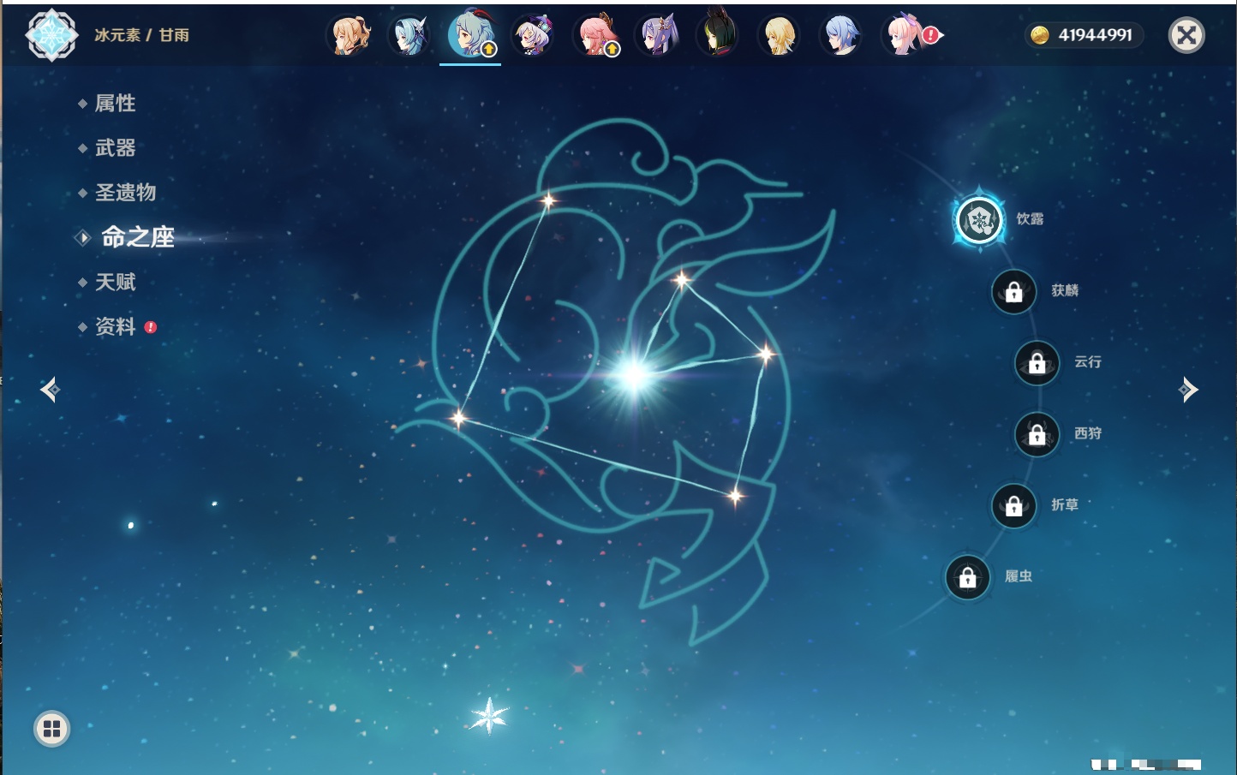The width and height of the screenshot is (1237, 775).
Task: Open the 武器 weapon tab
Action: [x=116, y=148]
